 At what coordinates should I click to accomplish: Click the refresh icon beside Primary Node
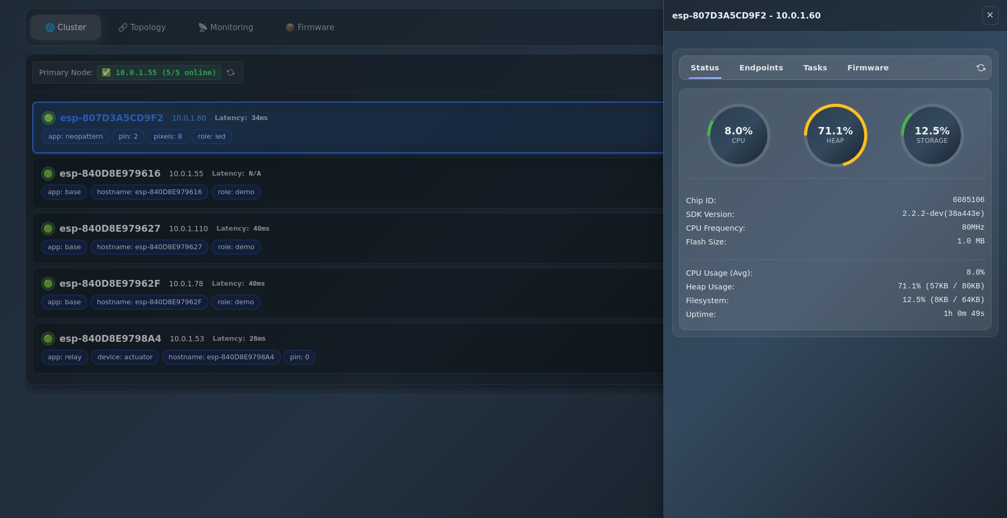(231, 72)
